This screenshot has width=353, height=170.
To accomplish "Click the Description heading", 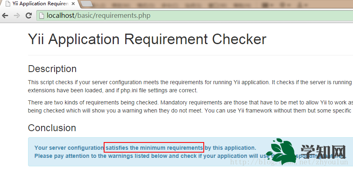I will (52, 69).
